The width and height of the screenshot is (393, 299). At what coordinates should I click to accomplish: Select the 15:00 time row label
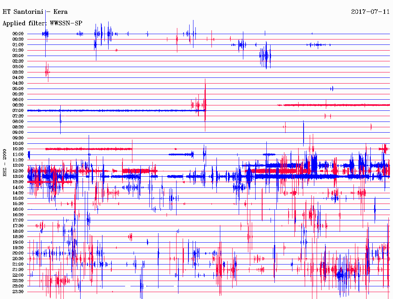(x=18, y=198)
